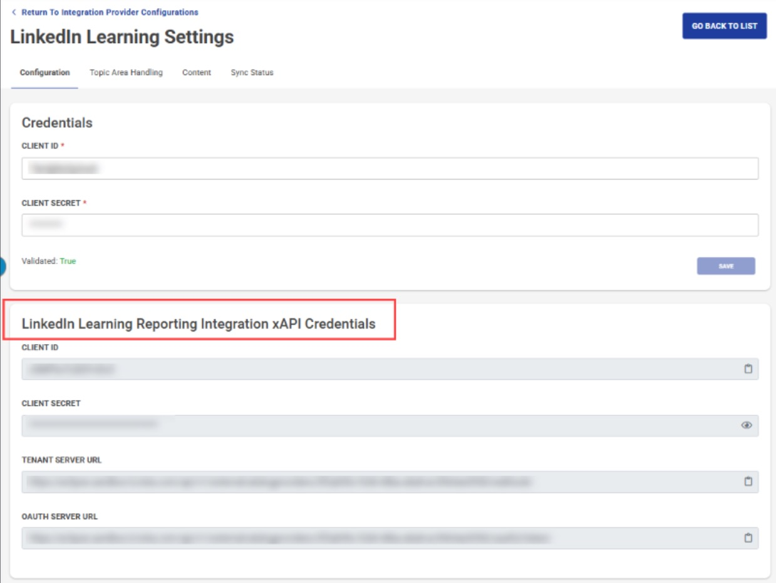Reveal the xAPI Client Secret with eye icon
This screenshot has width=776, height=583.
747,425
